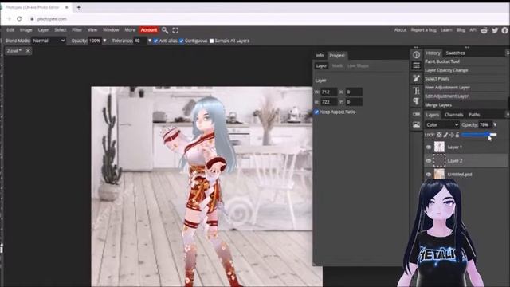Open the Select menu
Viewport: 510px width, 287px height.
pos(61,30)
